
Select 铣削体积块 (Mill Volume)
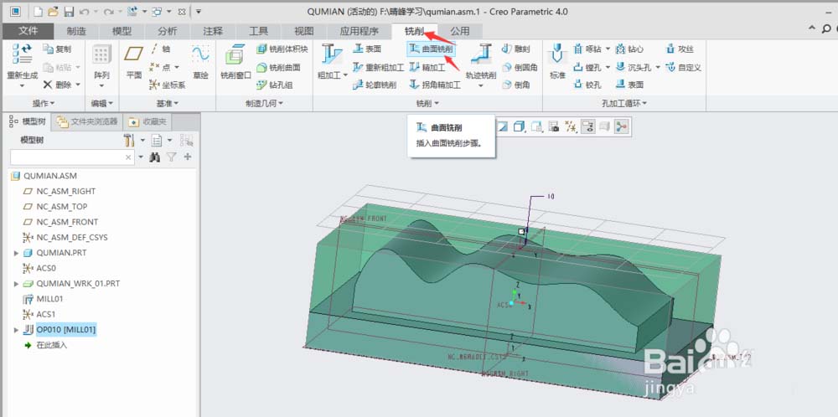(x=282, y=49)
